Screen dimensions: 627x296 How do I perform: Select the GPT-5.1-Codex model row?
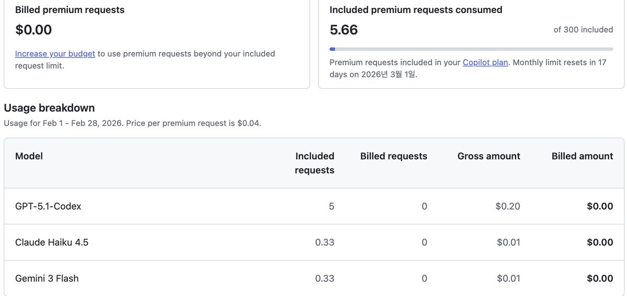(48, 206)
